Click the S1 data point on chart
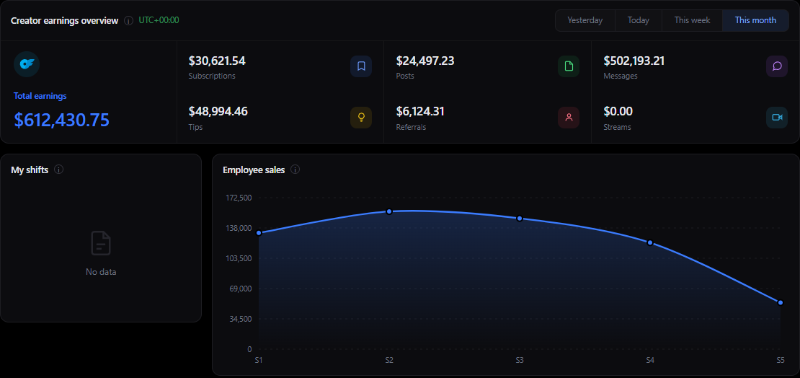 pyautogui.click(x=259, y=233)
